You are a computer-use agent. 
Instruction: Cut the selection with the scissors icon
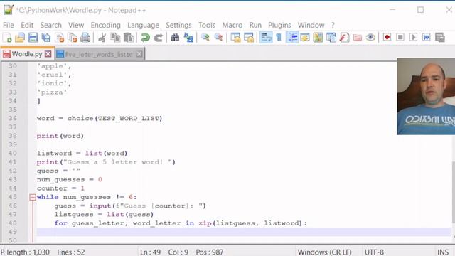[102, 38]
